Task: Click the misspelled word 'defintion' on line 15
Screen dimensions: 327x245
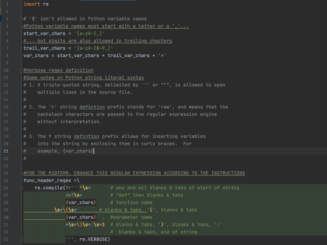Action: click(x=92, y=107)
